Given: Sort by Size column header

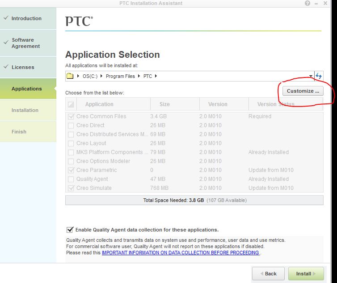Looking at the screenshot, I should (175, 104).
